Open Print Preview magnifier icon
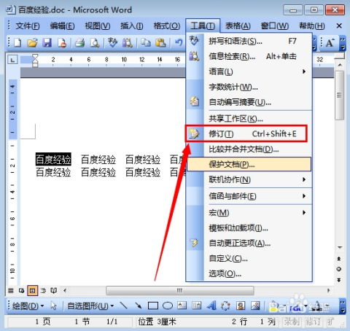Viewport: 350px width, 331px height. coord(95,43)
